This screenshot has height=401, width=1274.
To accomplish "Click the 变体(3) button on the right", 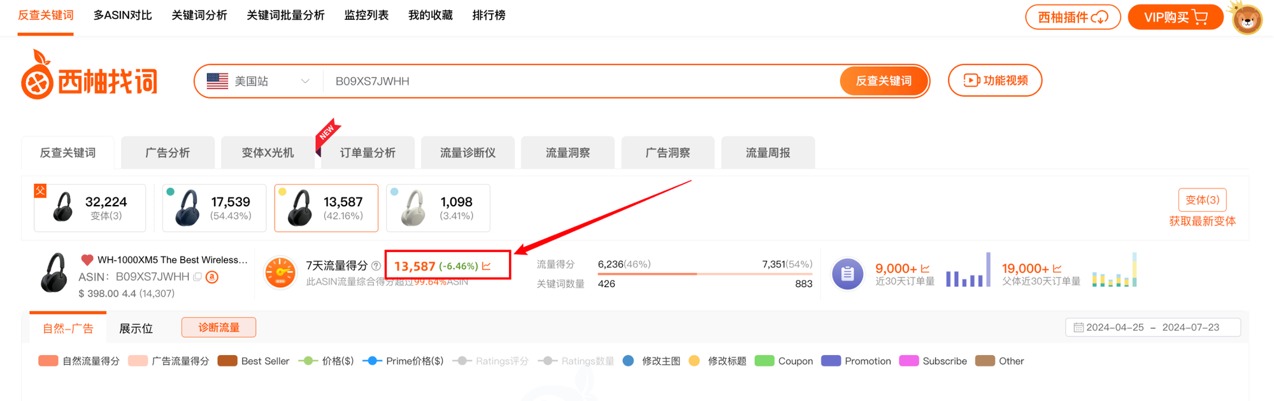I will pos(1202,200).
